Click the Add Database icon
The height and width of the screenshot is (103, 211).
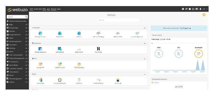pyautogui.click(x=60, y=49)
